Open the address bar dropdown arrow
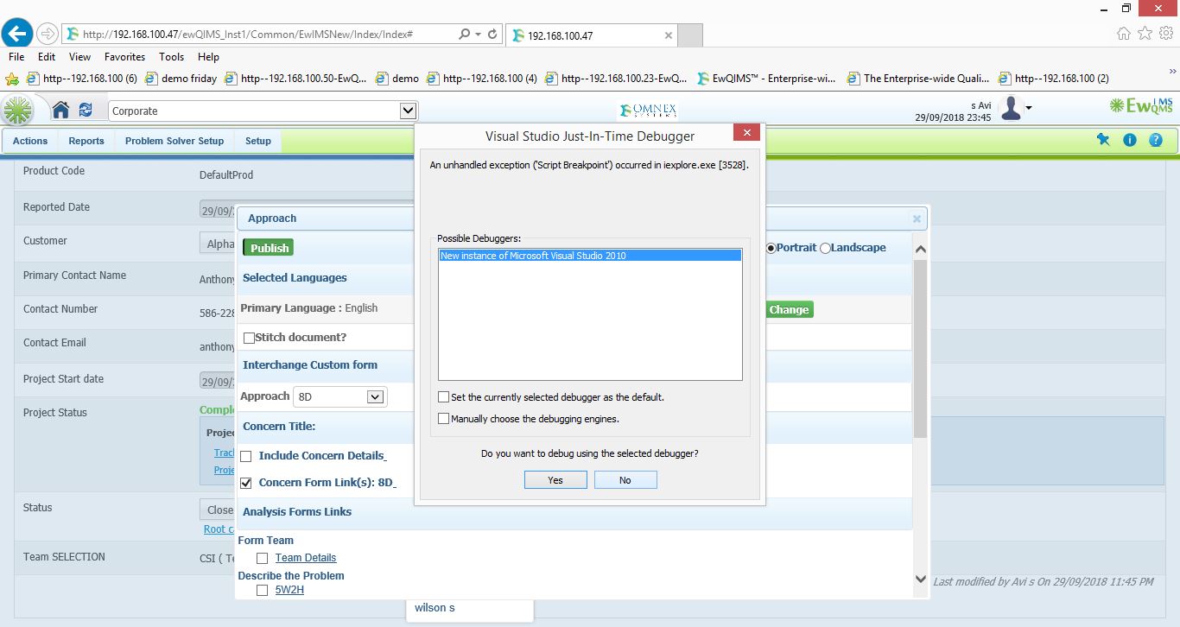 (478, 35)
